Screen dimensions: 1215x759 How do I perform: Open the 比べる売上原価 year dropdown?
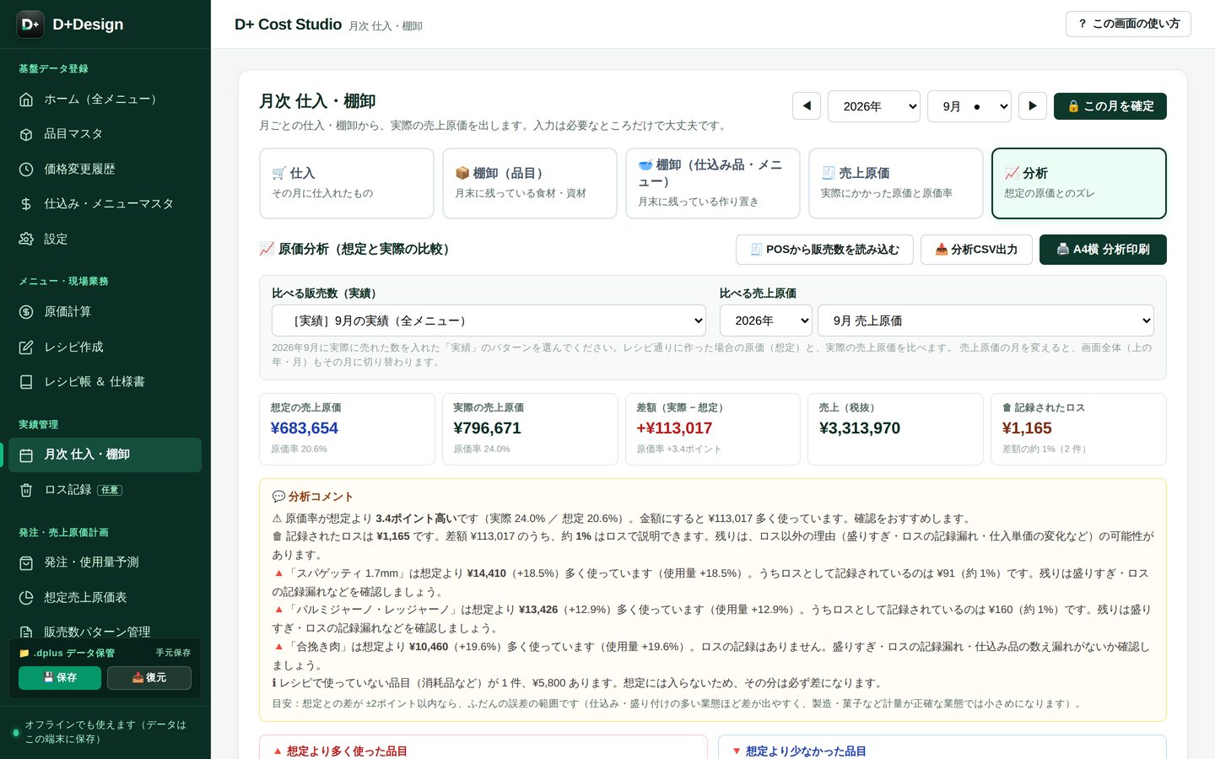click(x=766, y=320)
